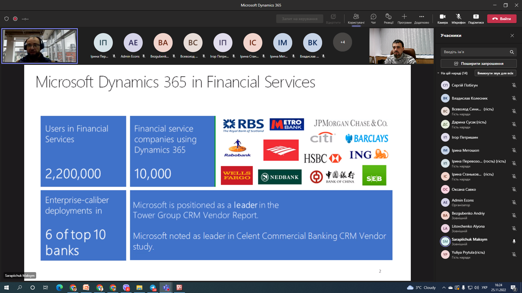Collapse the 'На цій нараді (14)' list
The width and height of the screenshot is (522, 293).
pos(438,73)
